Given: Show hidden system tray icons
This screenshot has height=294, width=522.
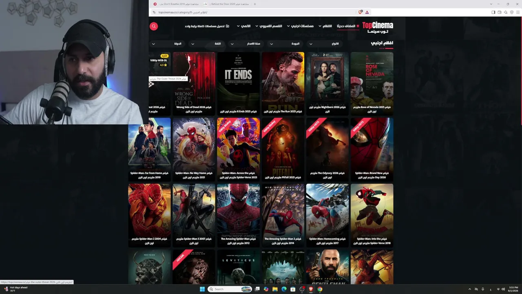Looking at the screenshot, I should point(469,289).
